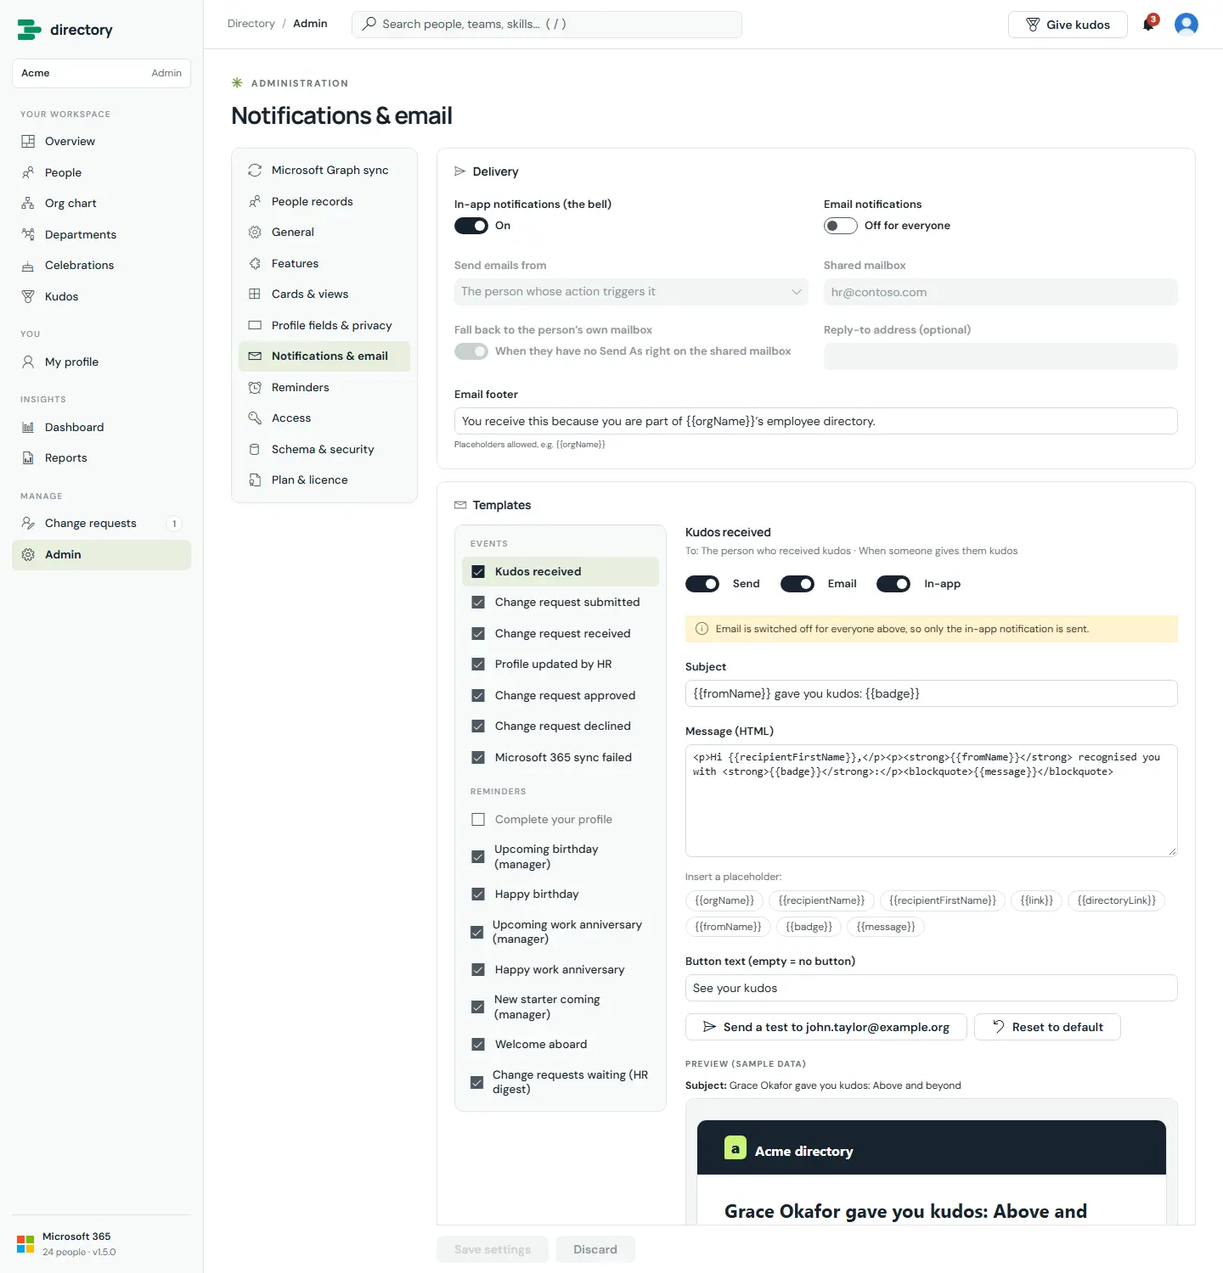This screenshot has width=1223, height=1273.
Task: Click Reset to default button
Action: coord(1047,1027)
